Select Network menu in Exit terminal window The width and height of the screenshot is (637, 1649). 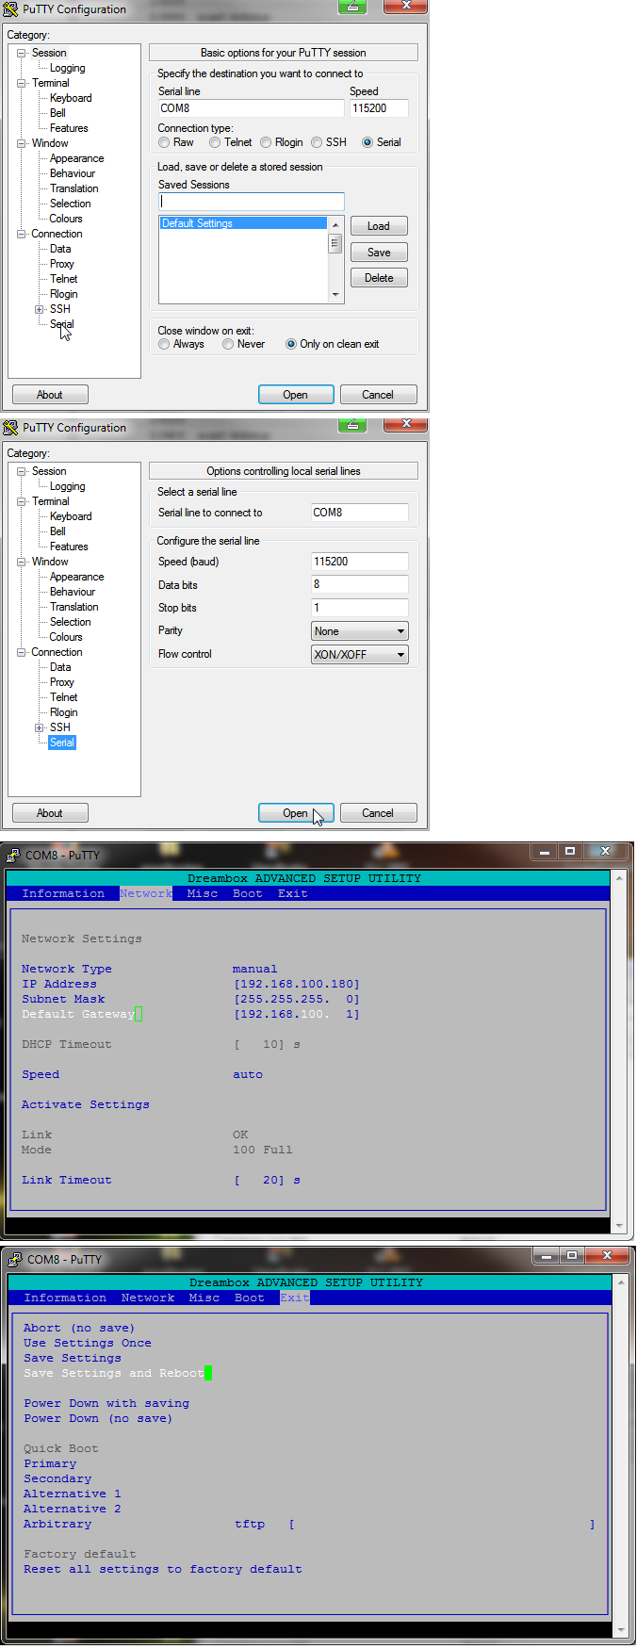coord(148,1298)
